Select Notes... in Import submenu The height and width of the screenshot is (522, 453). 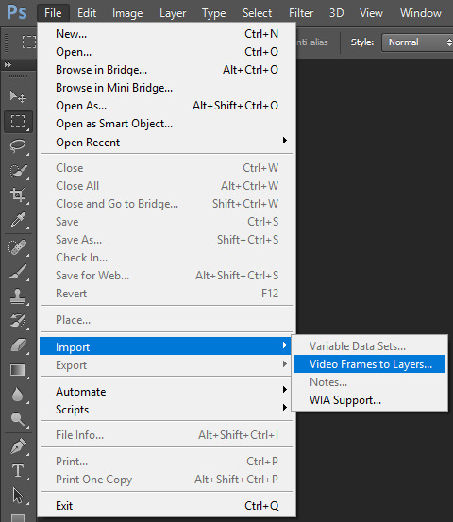pyautogui.click(x=369, y=382)
